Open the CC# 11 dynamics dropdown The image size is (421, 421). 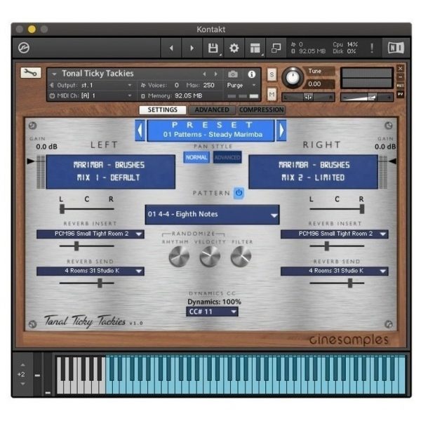(x=212, y=312)
